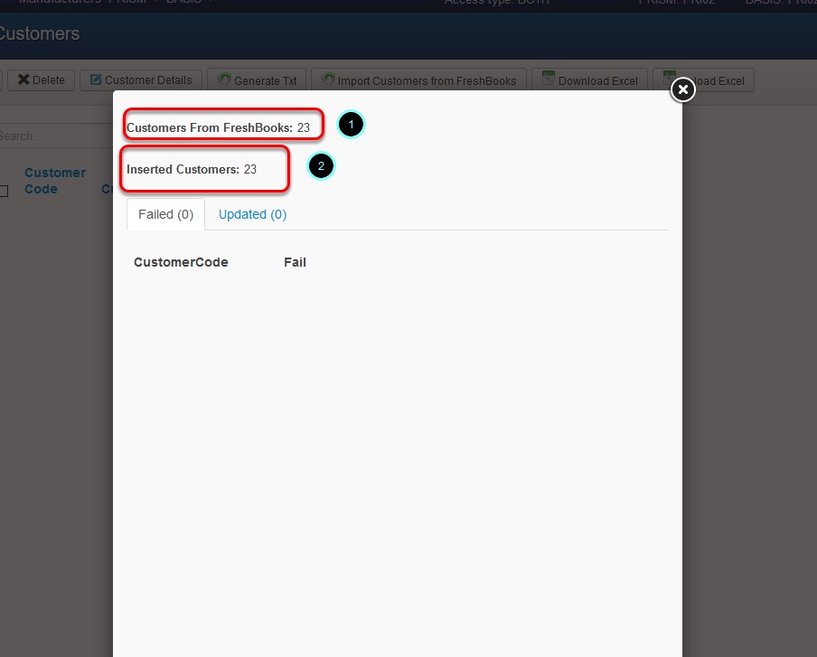Viewport: 817px width, 657px height.
Task: Click the Fail column header in dialog
Action: 295,262
